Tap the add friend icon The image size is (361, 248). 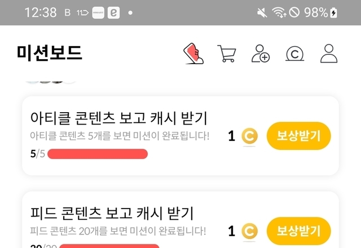coord(261,54)
